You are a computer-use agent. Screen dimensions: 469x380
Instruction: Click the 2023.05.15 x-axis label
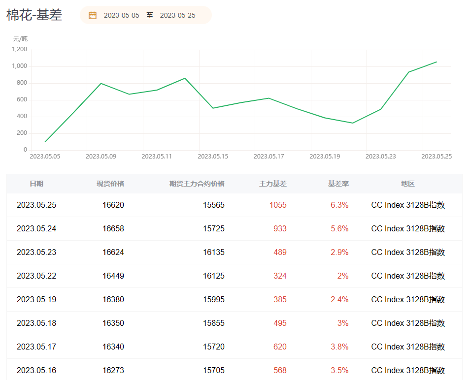[x=213, y=157]
